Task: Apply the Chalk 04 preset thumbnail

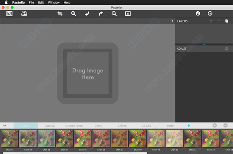Action: click(x=64, y=138)
